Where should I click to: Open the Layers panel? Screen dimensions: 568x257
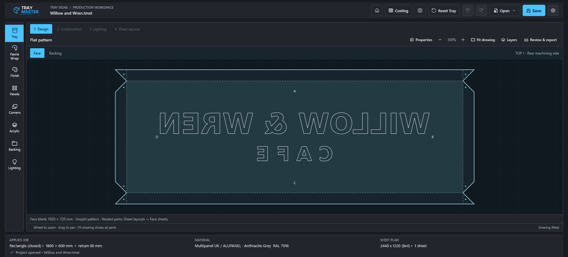point(509,40)
